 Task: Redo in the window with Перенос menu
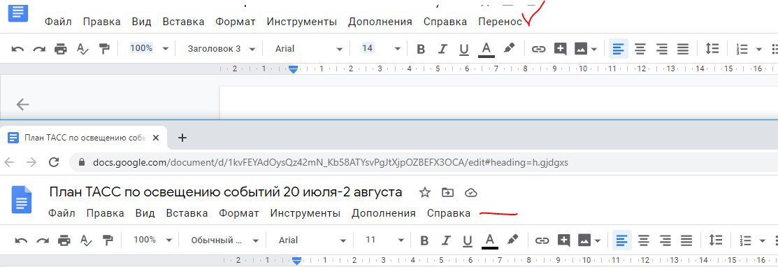[39, 49]
